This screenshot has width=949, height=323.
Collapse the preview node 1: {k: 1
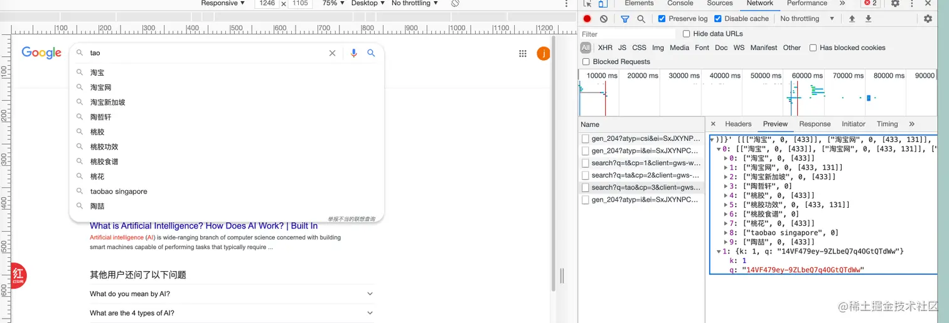[719, 251]
